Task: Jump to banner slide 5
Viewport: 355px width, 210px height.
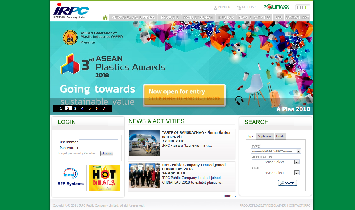Action: (89, 108)
